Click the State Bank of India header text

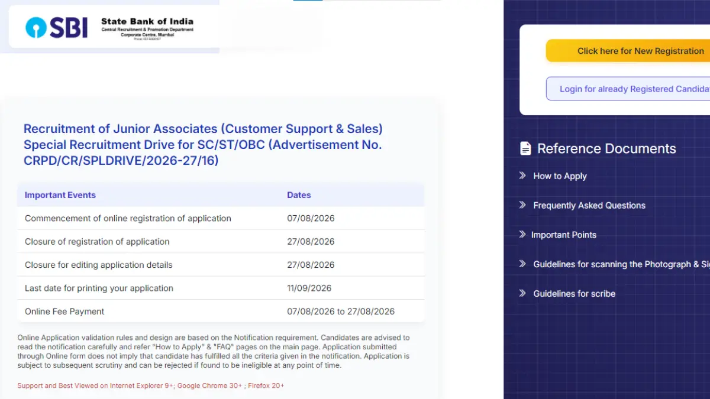(x=147, y=21)
